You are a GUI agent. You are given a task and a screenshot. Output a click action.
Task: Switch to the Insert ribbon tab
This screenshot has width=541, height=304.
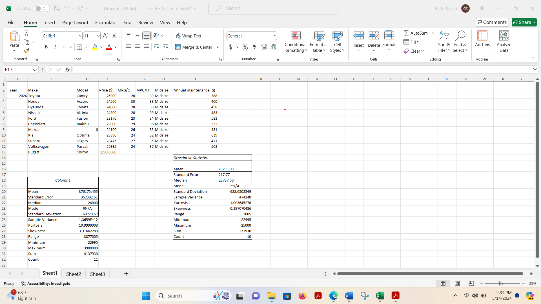tap(49, 23)
